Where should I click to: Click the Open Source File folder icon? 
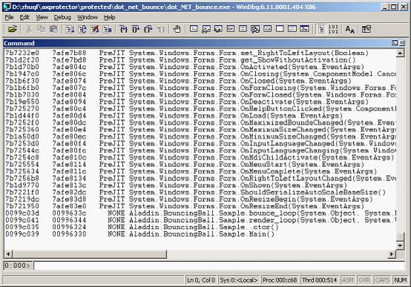[x=13, y=29]
